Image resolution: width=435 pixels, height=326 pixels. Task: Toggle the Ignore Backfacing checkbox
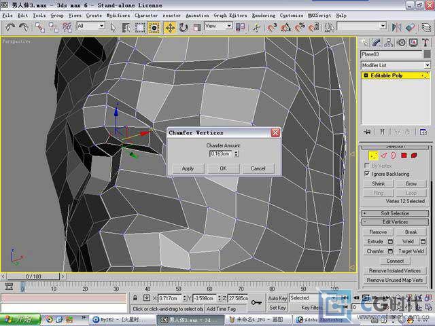click(x=367, y=174)
